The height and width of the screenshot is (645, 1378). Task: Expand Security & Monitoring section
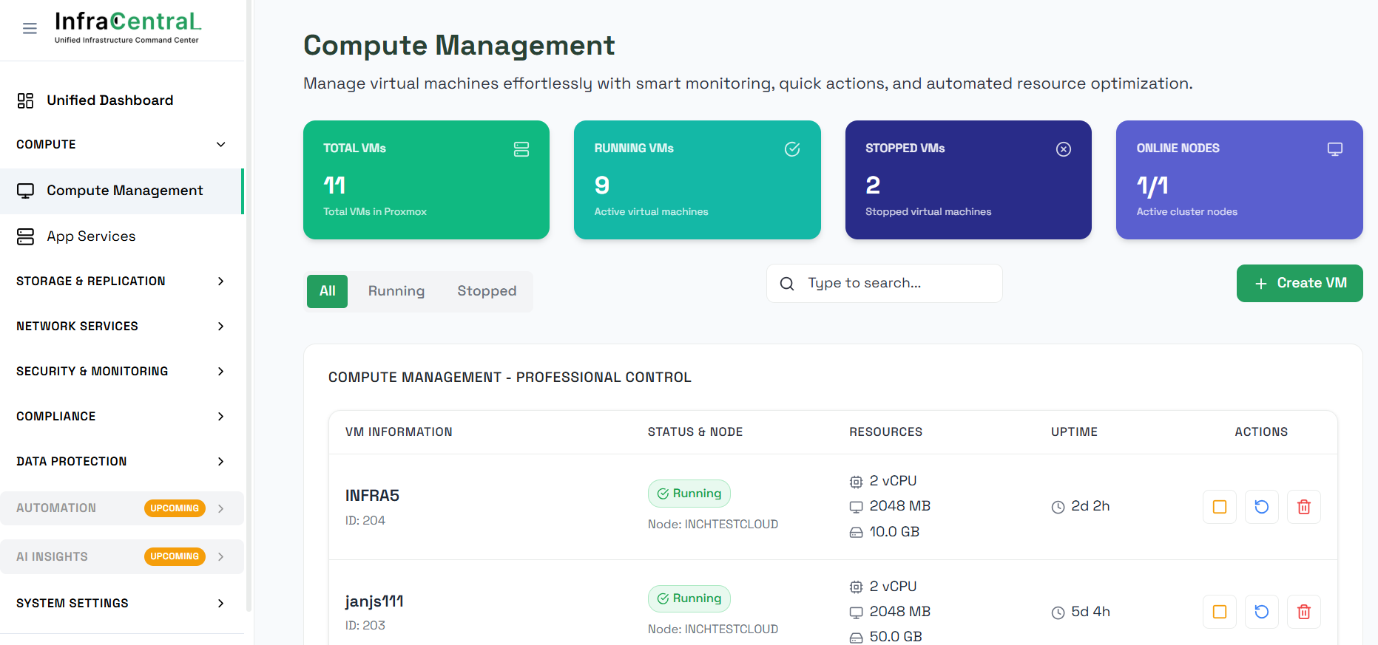pos(220,372)
